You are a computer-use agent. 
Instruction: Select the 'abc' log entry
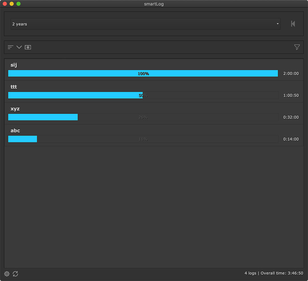[15, 131]
